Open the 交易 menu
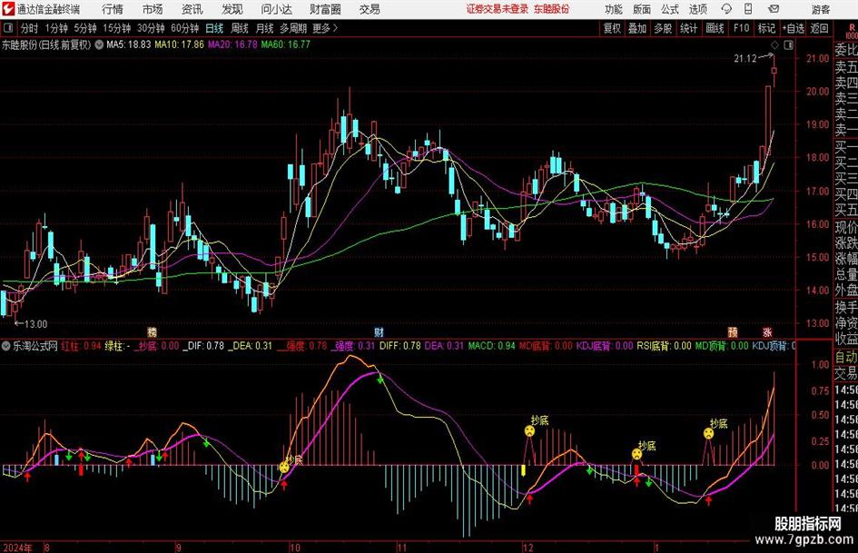This screenshot has height=553, width=858. (370, 9)
